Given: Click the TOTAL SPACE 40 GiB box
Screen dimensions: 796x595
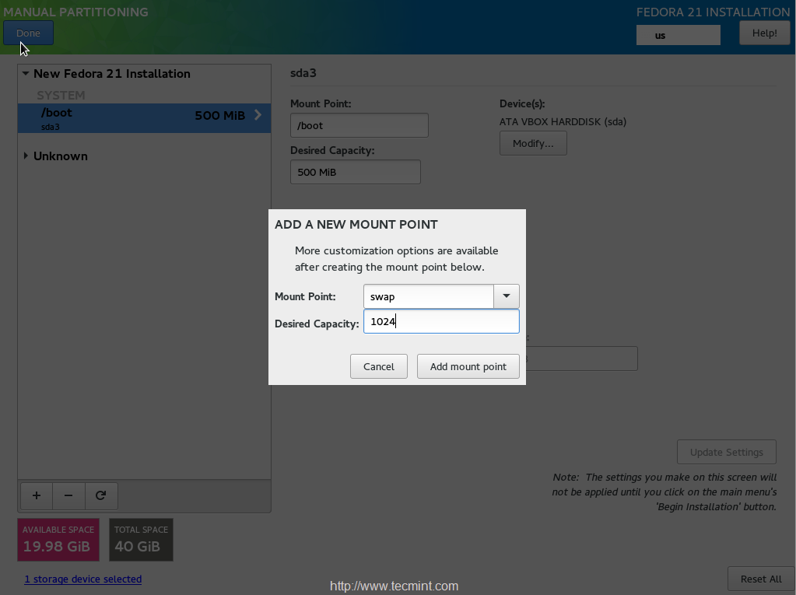Looking at the screenshot, I should tap(141, 540).
